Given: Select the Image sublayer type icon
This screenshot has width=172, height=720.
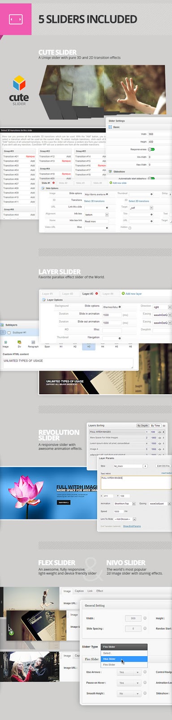Looking at the screenshot, I should tap(6, 342).
